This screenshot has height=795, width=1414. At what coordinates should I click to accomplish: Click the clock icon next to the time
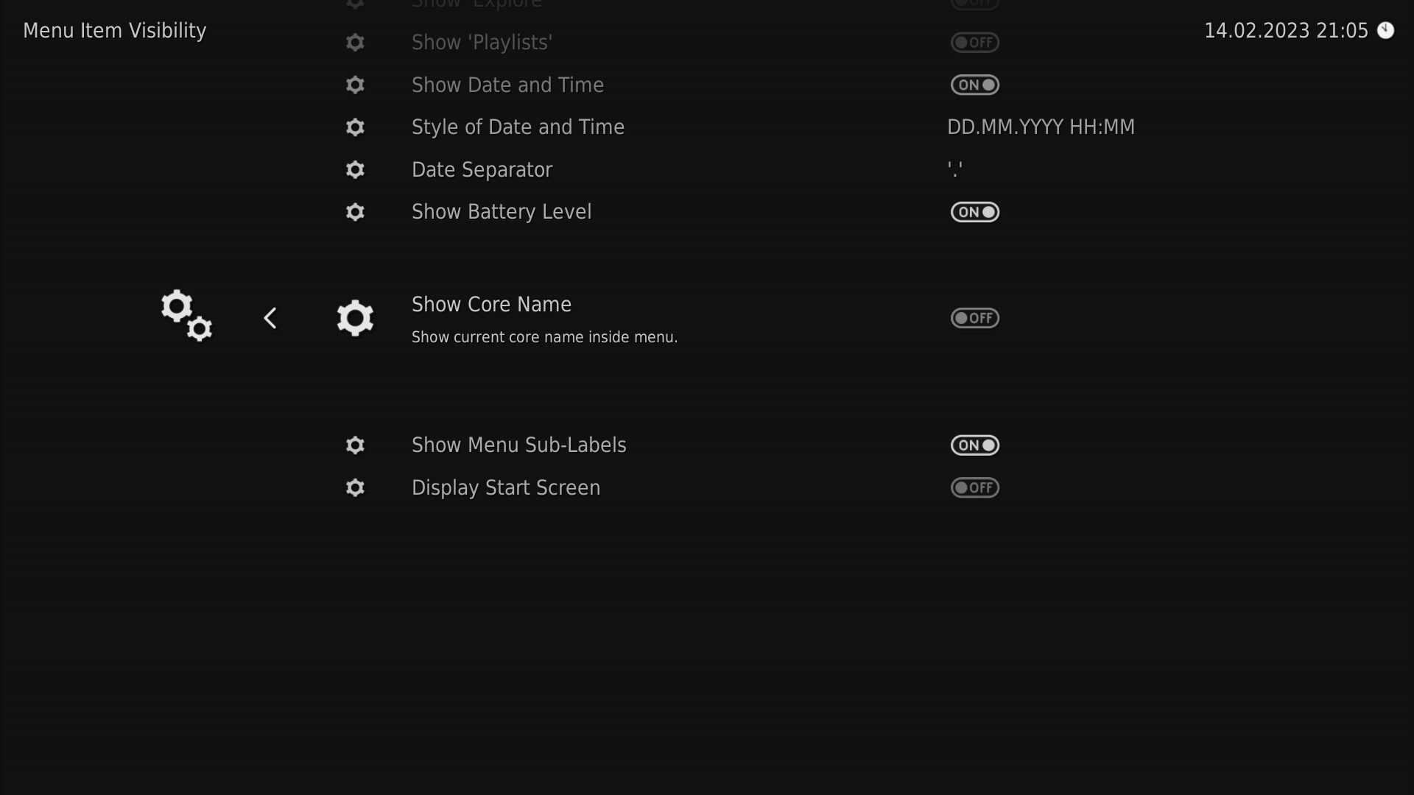tap(1387, 30)
